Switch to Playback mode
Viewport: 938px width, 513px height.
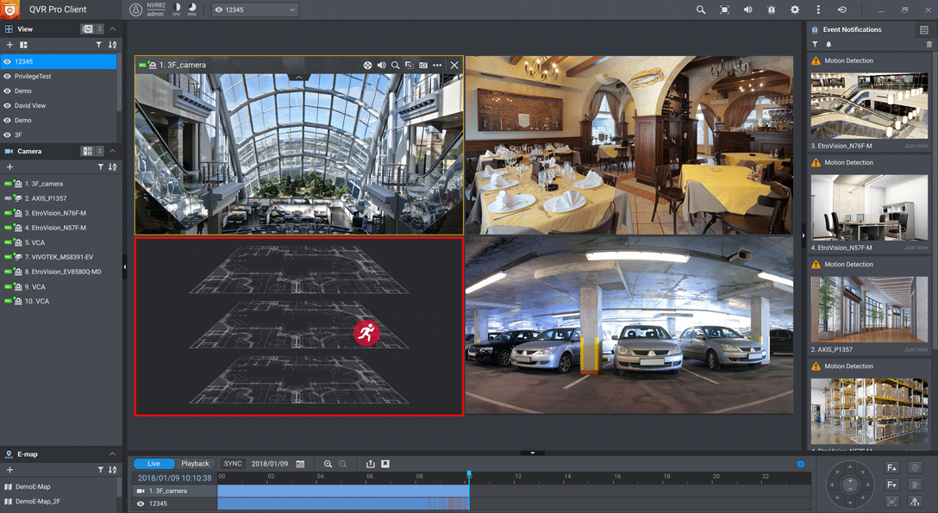point(196,464)
